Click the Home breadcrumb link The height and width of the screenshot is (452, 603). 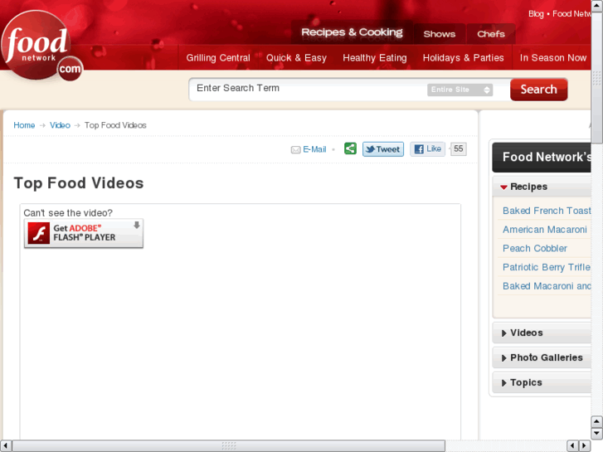24,125
